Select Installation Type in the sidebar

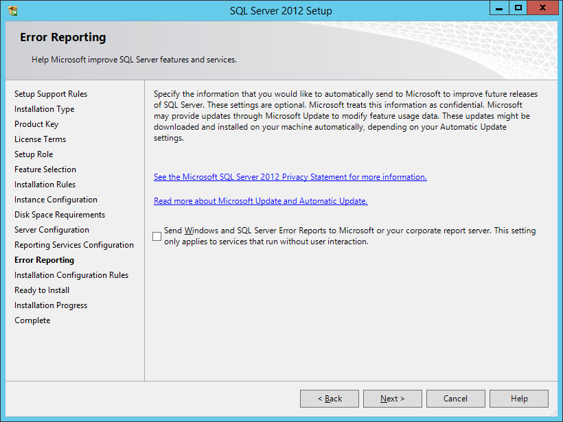[x=44, y=108]
